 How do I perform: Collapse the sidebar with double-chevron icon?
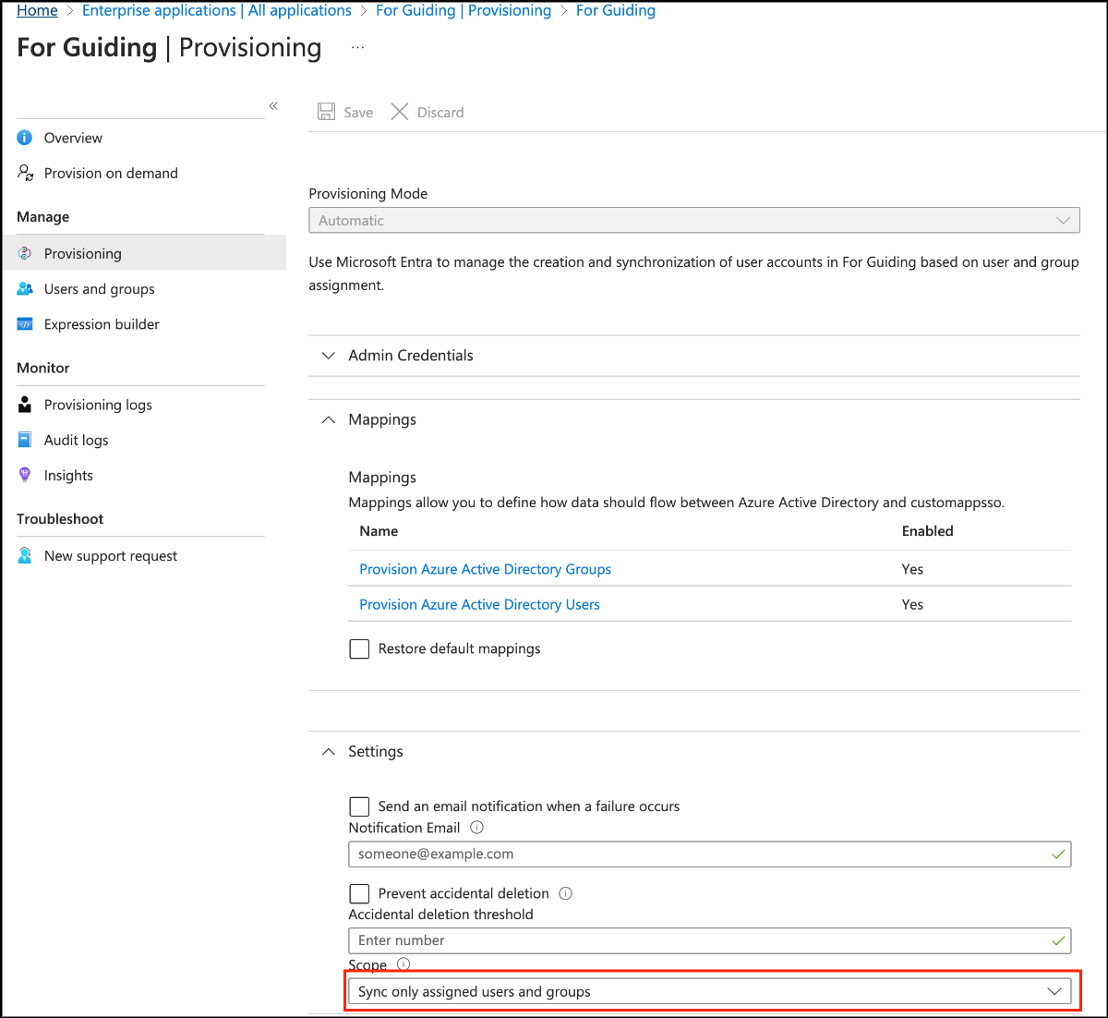tap(273, 106)
